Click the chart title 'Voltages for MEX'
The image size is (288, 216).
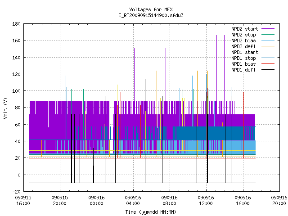coord(151,9)
